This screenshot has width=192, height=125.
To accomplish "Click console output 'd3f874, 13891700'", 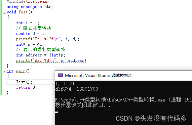I will click(x=77, y=89).
